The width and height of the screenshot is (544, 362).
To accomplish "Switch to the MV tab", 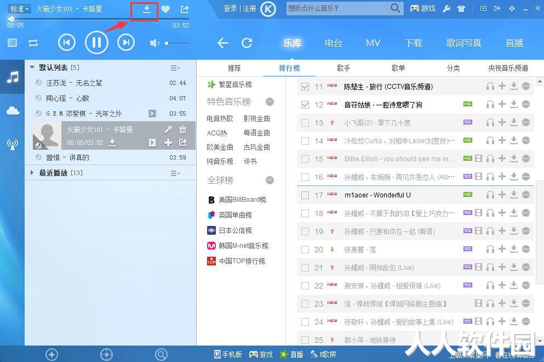I will point(373,43).
